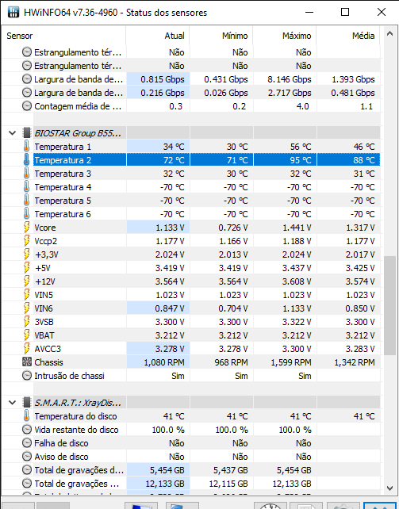Select the VBAT row label
Screen dimensions: 399x509
(x=44, y=335)
